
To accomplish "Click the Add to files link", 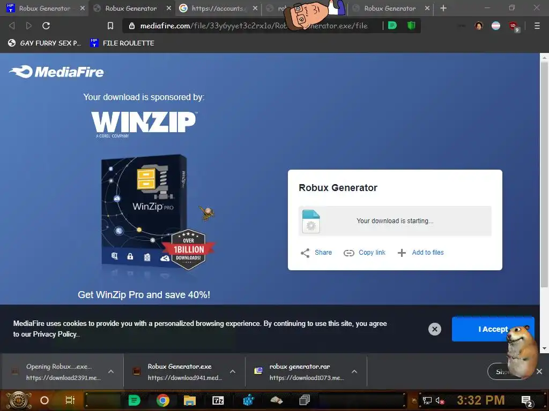I will (x=427, y=253).
